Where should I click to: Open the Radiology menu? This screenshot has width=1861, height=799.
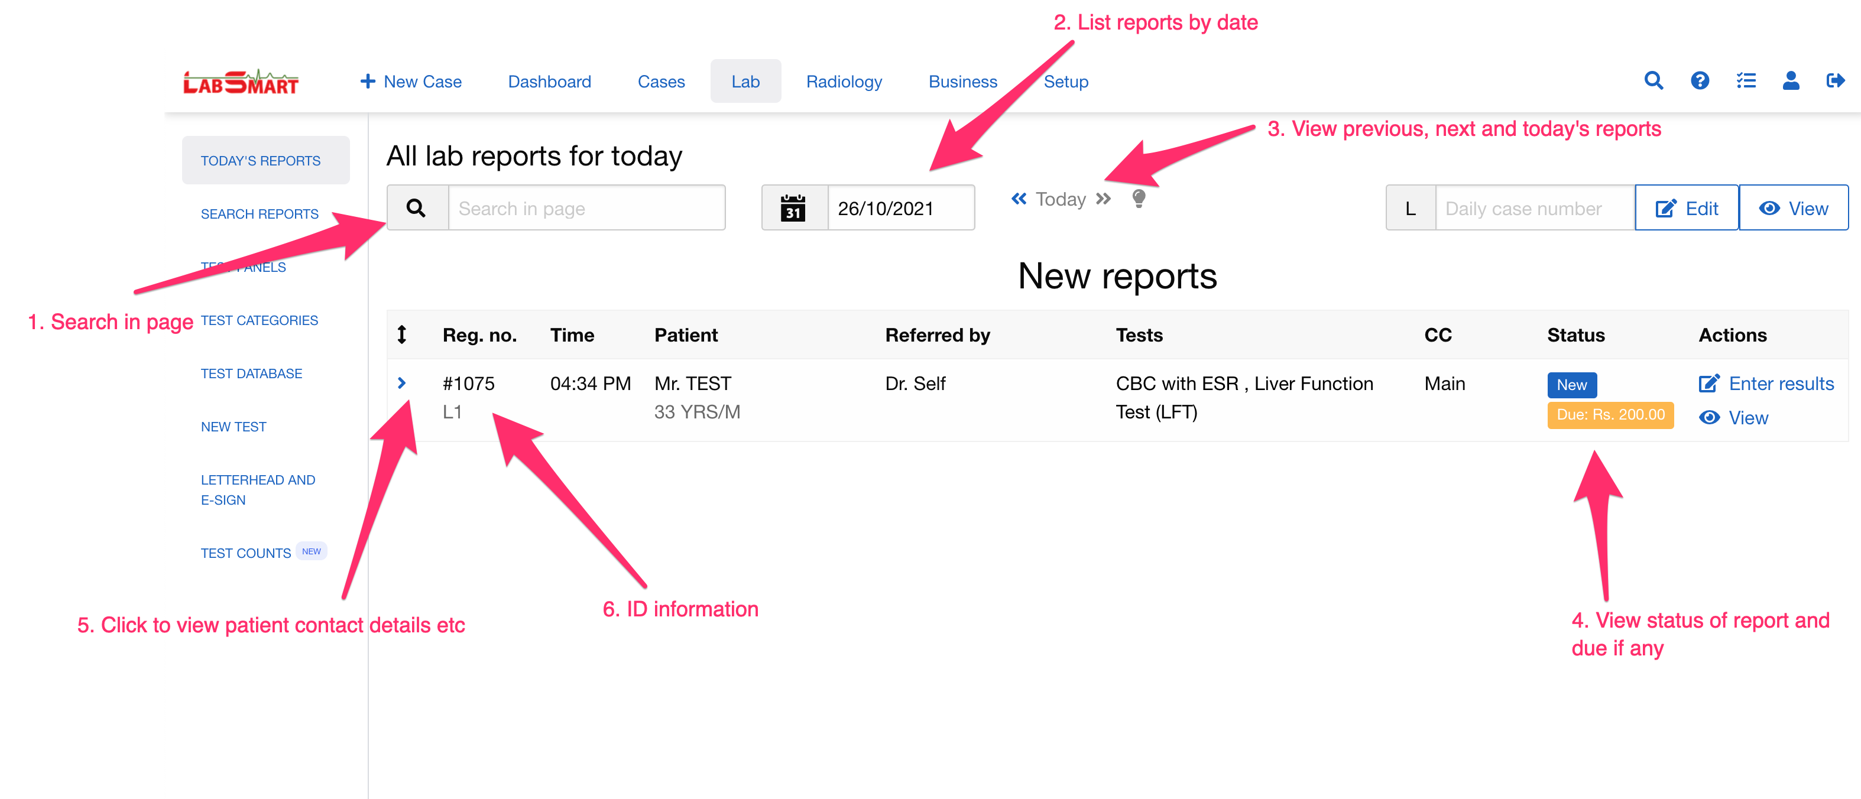tap(843, 82)
